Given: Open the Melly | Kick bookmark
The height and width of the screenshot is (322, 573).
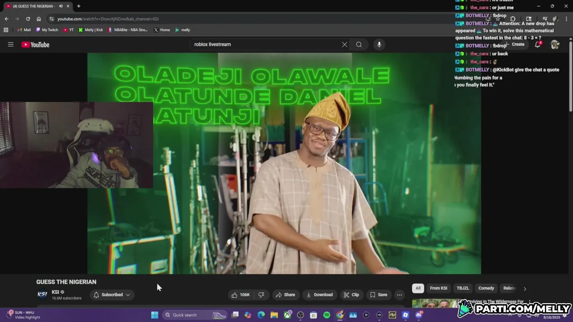Looking at the screenshot, I should tap(90, 30).
